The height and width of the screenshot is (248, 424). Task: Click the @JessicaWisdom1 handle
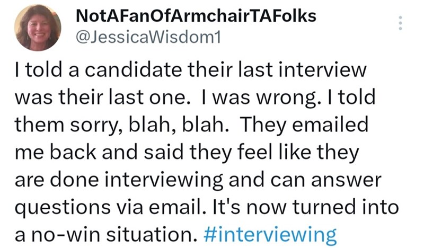(147, 38)
